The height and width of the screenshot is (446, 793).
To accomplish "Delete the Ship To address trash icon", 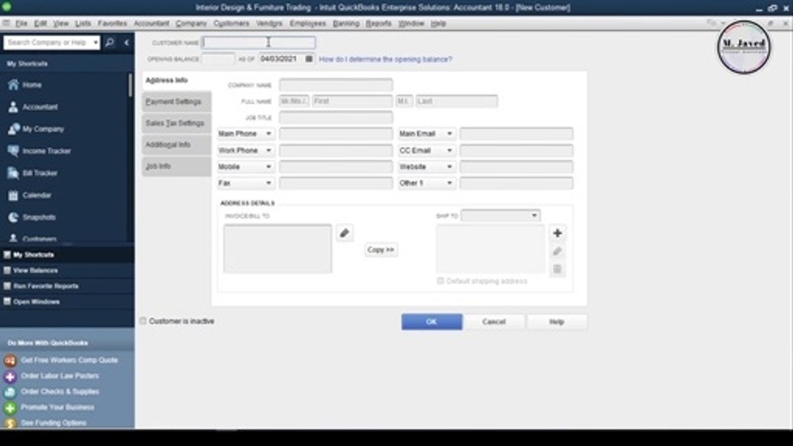I will tap(557, 269).
